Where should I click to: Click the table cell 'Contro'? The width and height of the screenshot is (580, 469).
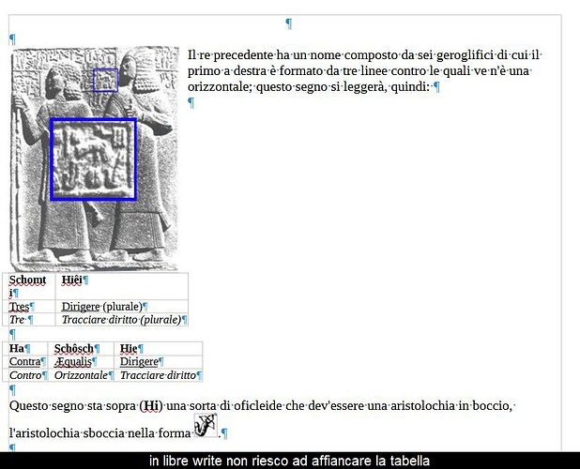point(25,375)
